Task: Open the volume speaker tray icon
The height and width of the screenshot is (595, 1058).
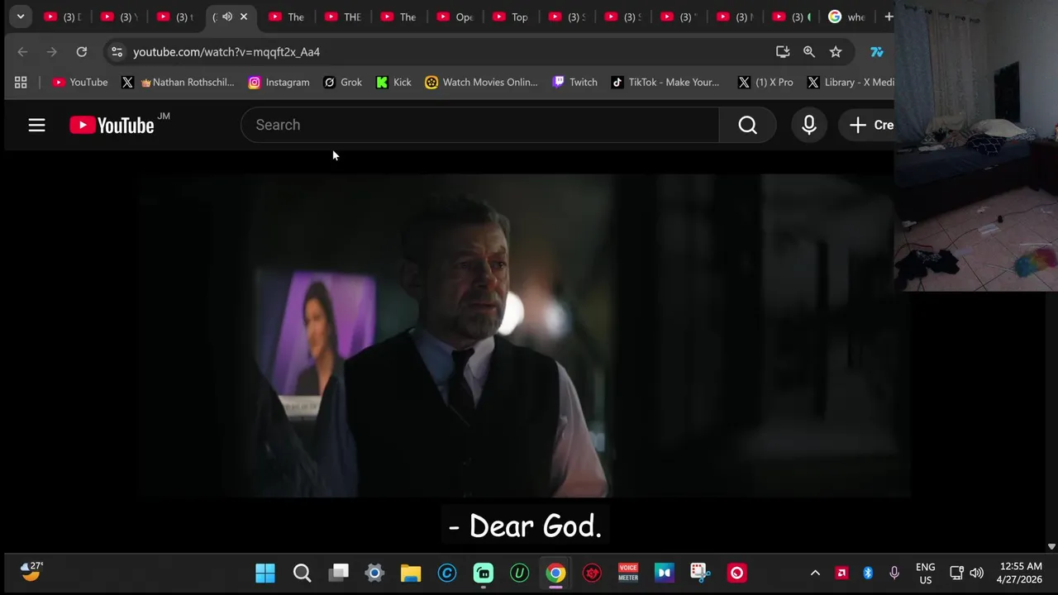Action: click(976, 573)
